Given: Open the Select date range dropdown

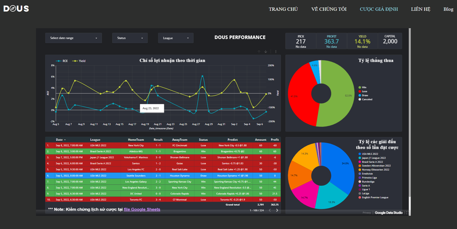Looking at the screenshot, I should pos(73,38).
